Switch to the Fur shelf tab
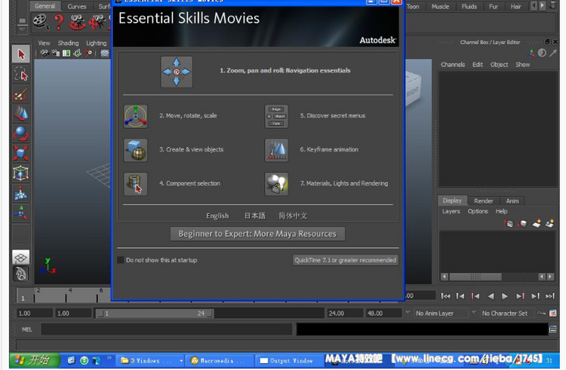Screen dimensions: 566x370 click(494, 7)
